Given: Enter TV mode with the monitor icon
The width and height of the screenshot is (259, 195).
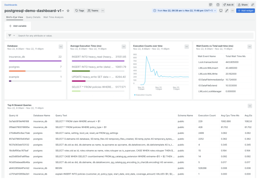Looking at the screenshot, I should tap(221, 11).
